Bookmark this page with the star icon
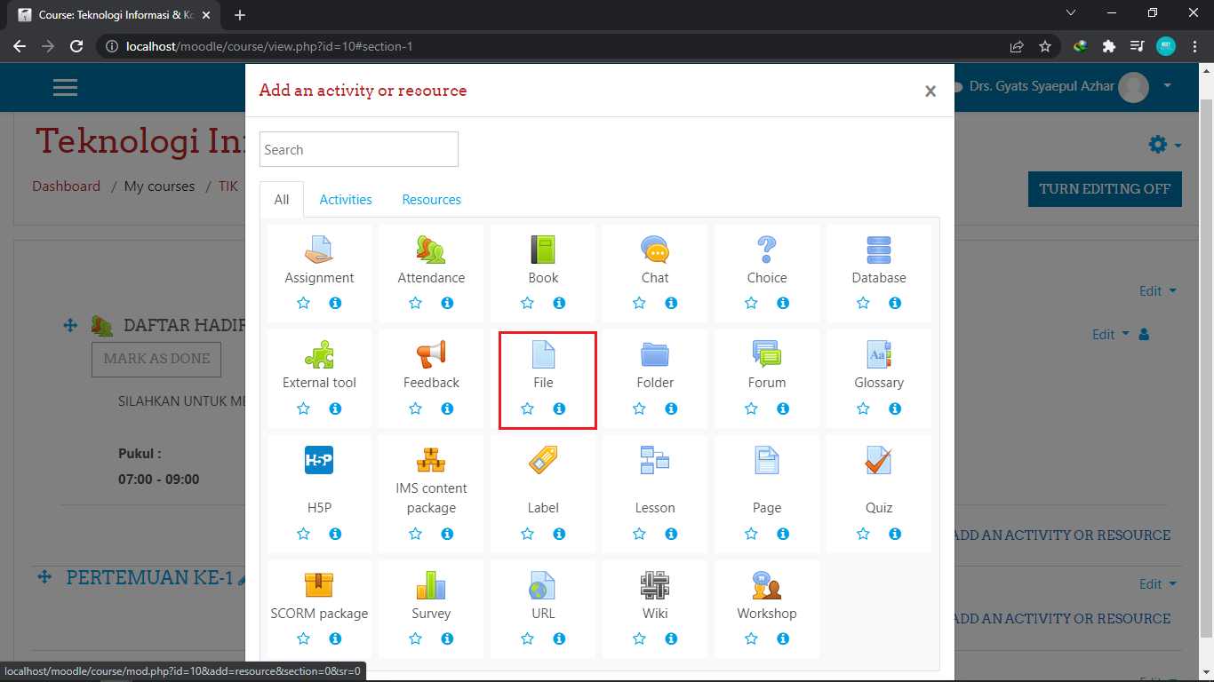Screen dimensions: 1214x682 pyautogui.click(x=1045, y=46)
